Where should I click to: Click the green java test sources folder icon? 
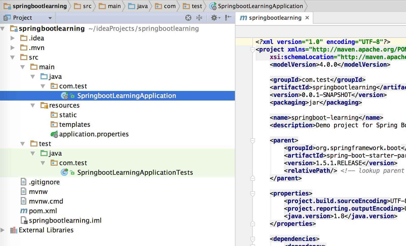point(44,153)
